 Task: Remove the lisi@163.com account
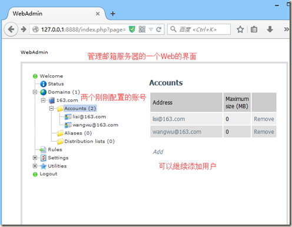coord(264,119)
